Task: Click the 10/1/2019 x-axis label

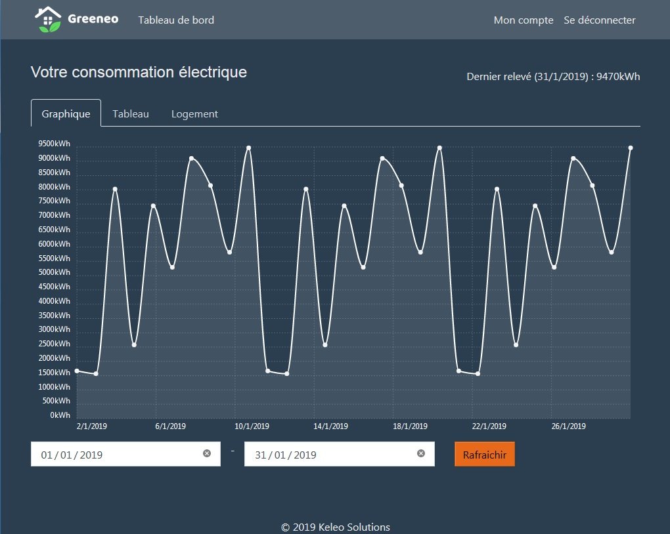Action: coord(252,426)
